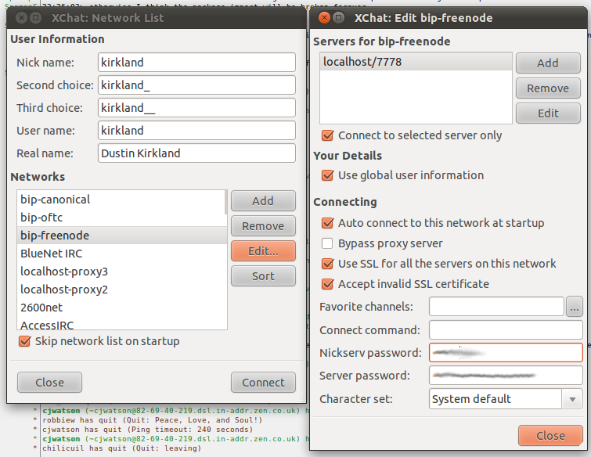591x457 pixels.
Task: Open the favorite channels editor (...) button
Action: point(575,307)
